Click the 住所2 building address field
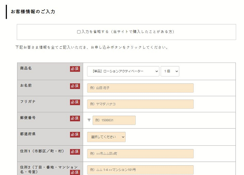This screenshot has width=244, height=175. pyautogui.click(x=140, y=170)
